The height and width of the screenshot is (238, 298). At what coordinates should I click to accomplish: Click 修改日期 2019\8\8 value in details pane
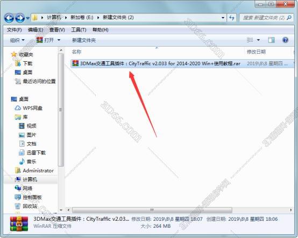[x=178, y=219]
